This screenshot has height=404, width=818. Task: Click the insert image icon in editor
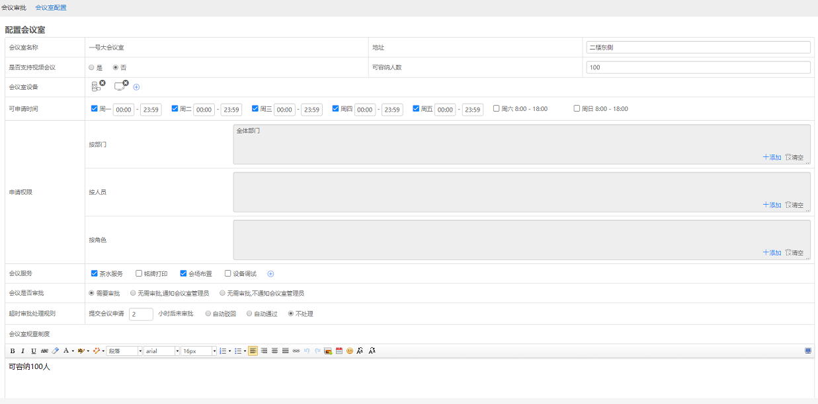point(328,351)
